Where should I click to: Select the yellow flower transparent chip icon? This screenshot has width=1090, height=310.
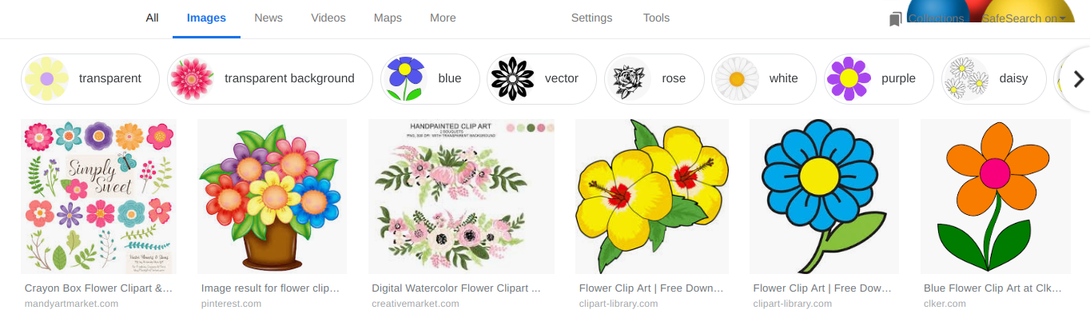(46, 79)
